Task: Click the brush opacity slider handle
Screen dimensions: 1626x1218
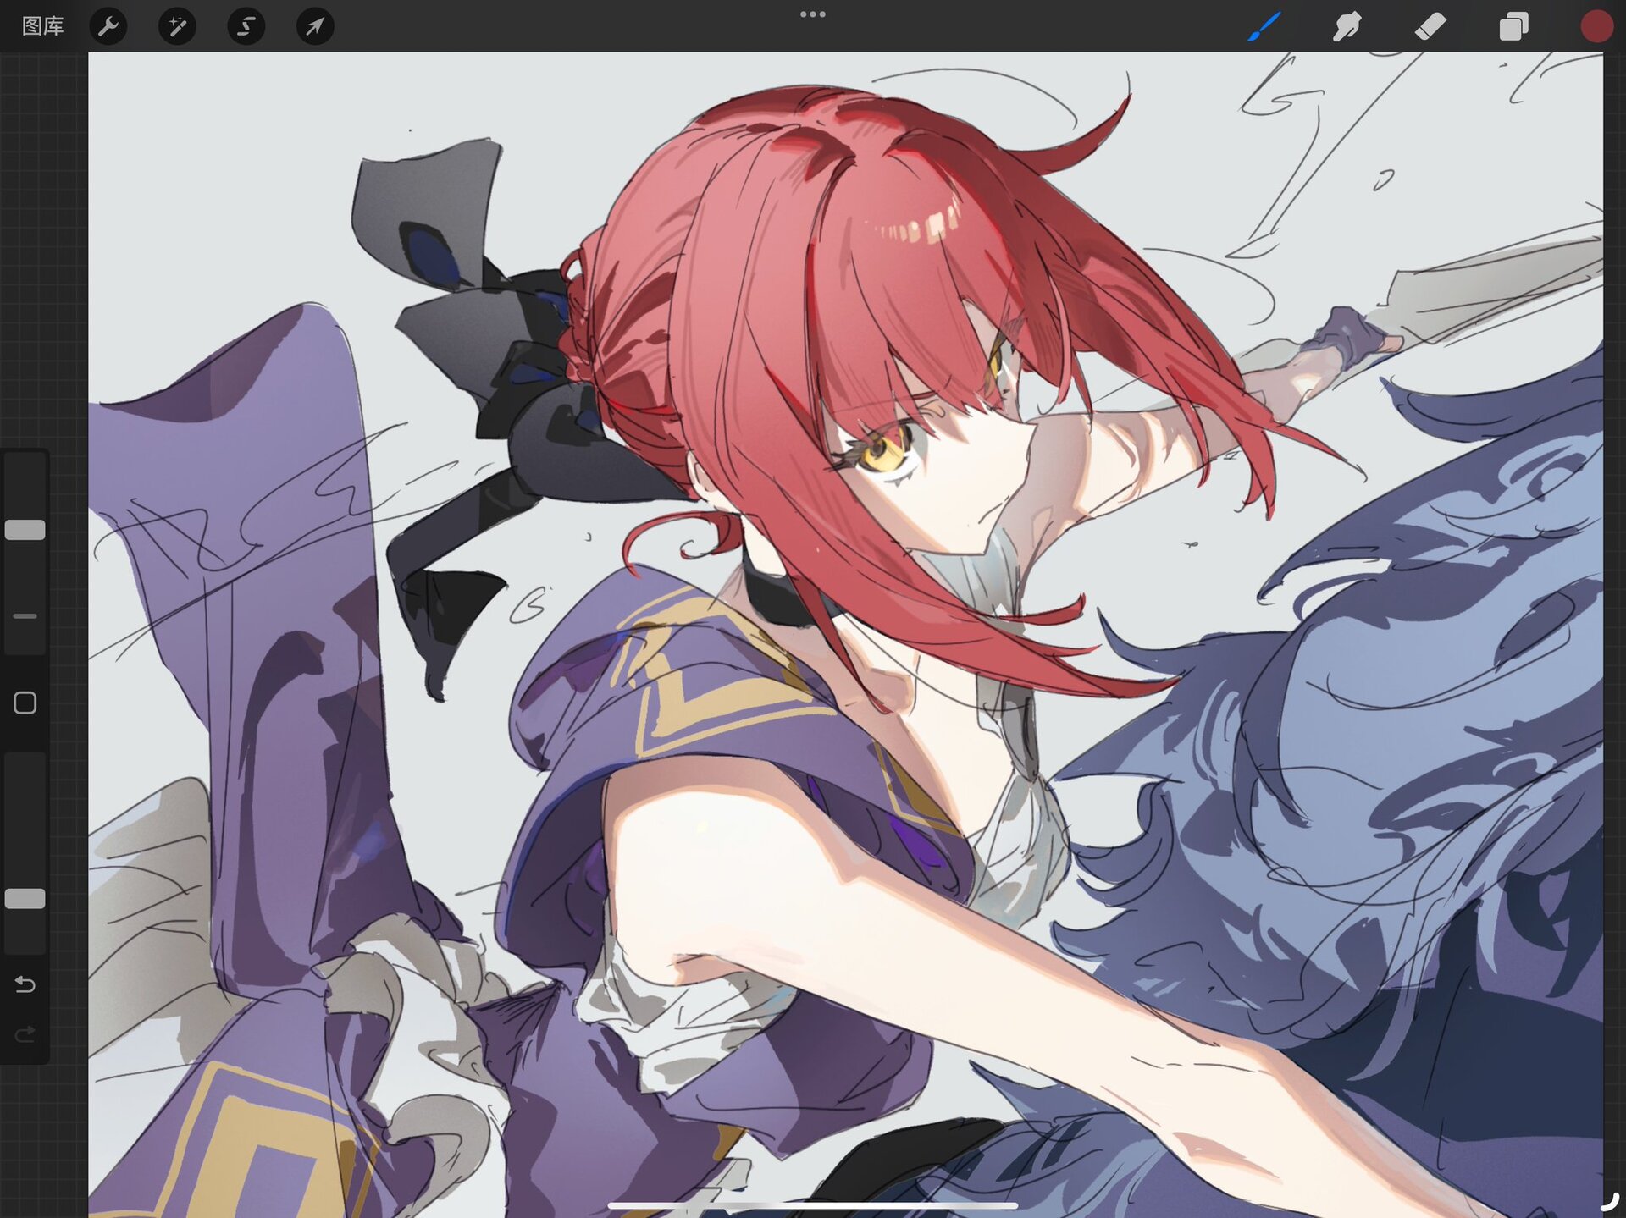Action: 25,898
